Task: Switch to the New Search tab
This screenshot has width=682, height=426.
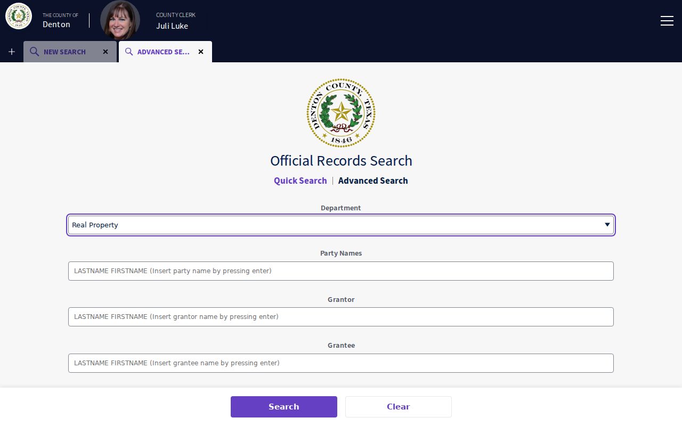Action: click(70, 52)
